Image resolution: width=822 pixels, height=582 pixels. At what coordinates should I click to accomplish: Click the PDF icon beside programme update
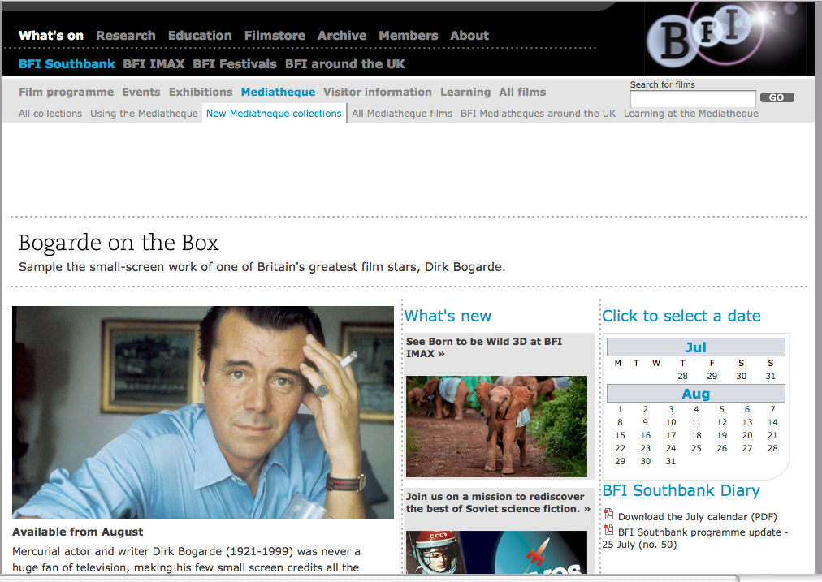coord(608,530)
